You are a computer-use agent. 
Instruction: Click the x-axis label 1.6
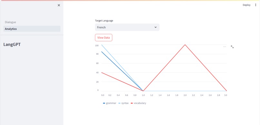tap(168, 95)
